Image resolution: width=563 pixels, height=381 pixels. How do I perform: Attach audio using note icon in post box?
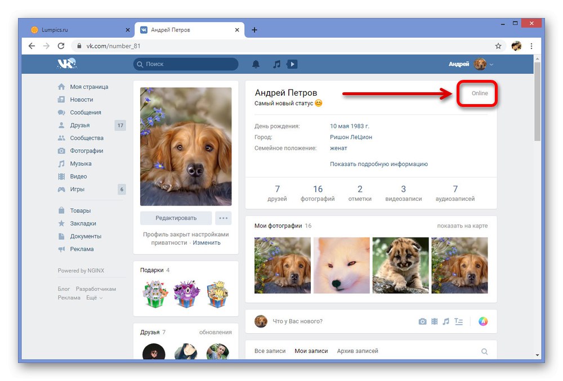[x=445, y=321]
